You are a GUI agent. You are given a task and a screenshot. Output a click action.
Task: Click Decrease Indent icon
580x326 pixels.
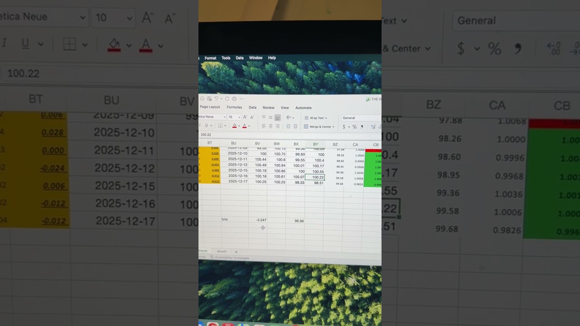pos(288,126)
